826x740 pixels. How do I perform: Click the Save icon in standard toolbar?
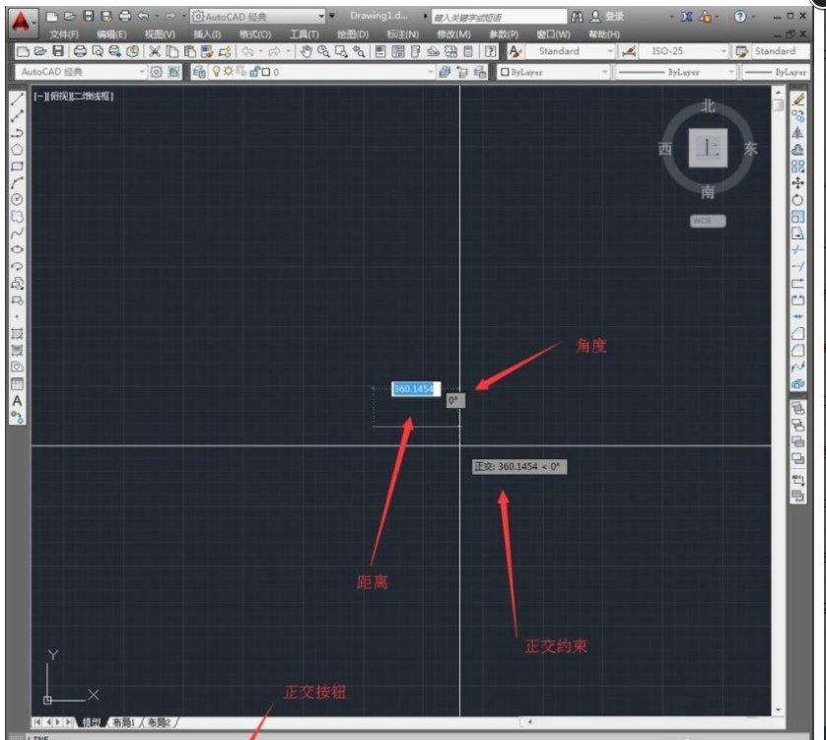(x=57, y=51)
